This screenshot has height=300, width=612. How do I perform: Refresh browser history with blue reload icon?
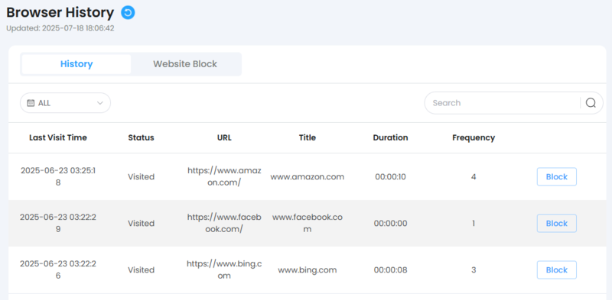point(128,12)
